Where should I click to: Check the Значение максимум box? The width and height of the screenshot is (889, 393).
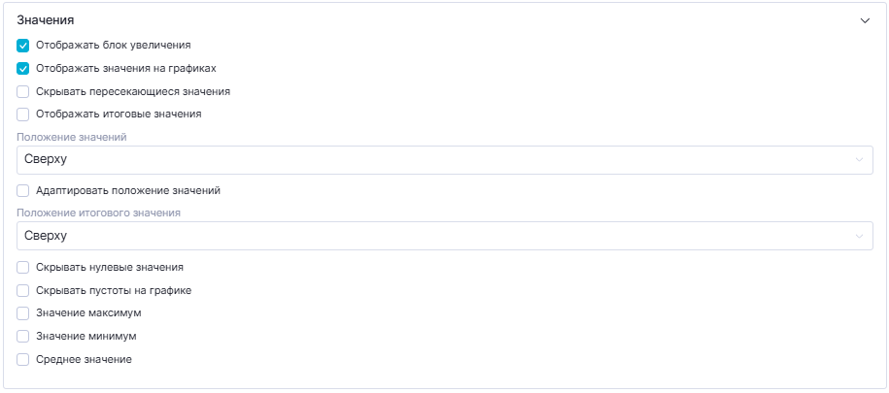23,313
